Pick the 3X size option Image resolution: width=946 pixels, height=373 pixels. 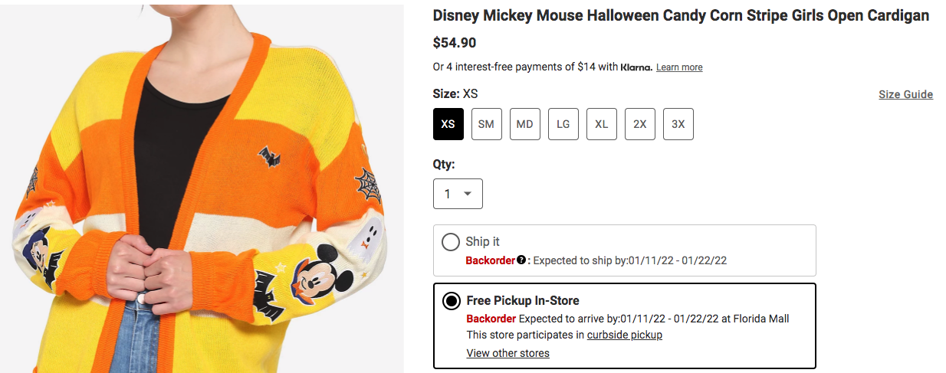(678, 124)
